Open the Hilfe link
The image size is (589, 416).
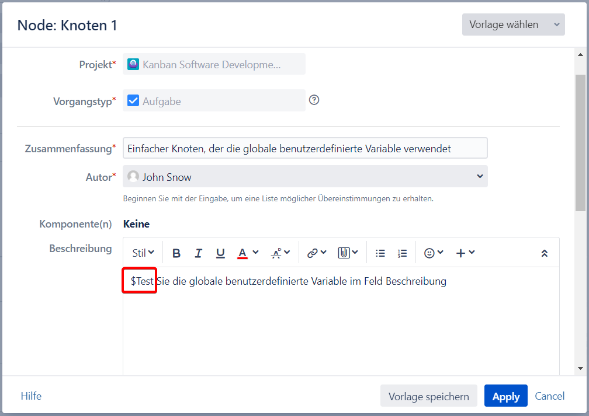click(x=31, y=396)
